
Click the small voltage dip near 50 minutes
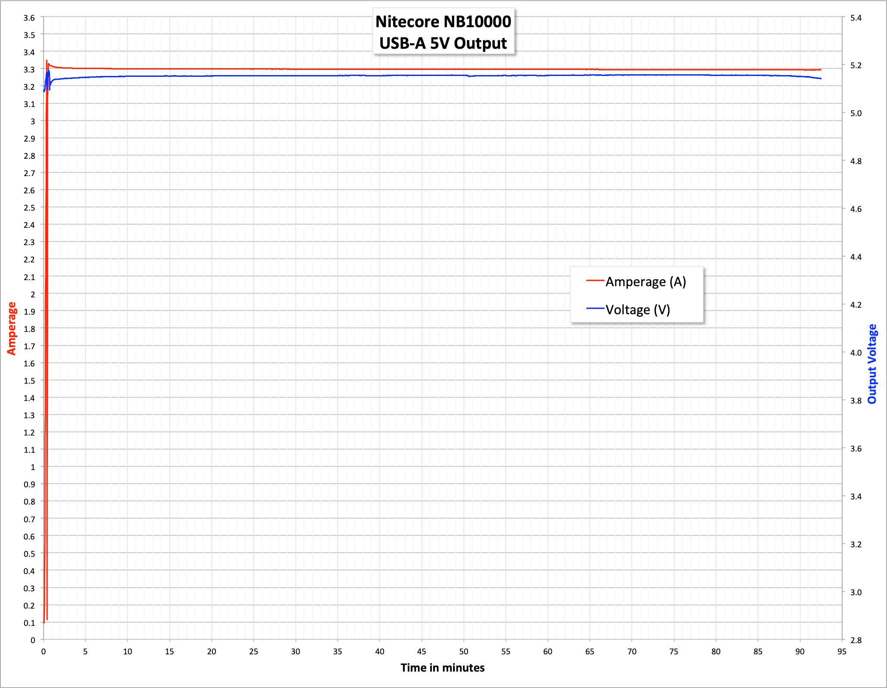(x=469, y=76)
